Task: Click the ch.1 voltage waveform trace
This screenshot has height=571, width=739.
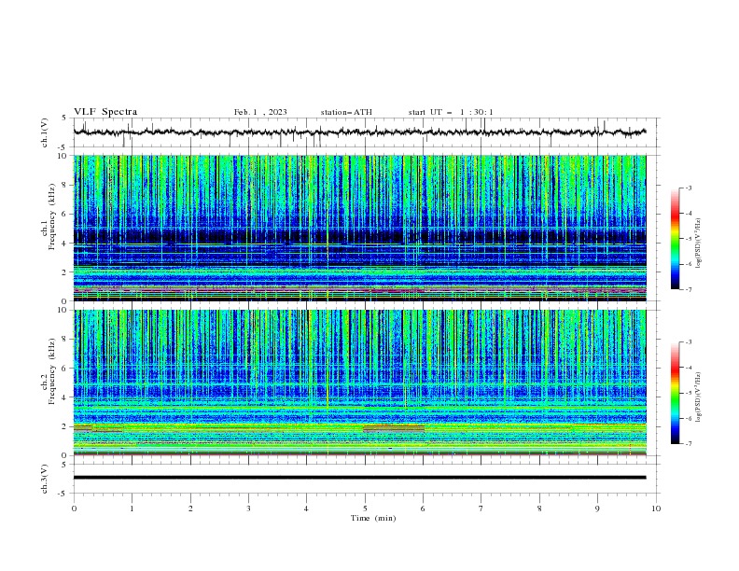Action: pos(359,132)
